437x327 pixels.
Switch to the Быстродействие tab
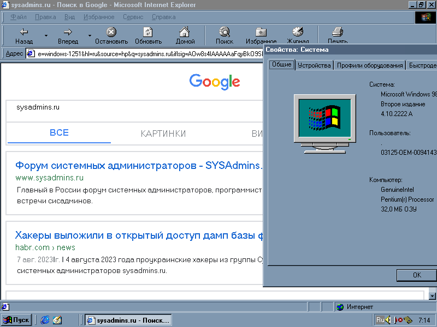(422, 65)
